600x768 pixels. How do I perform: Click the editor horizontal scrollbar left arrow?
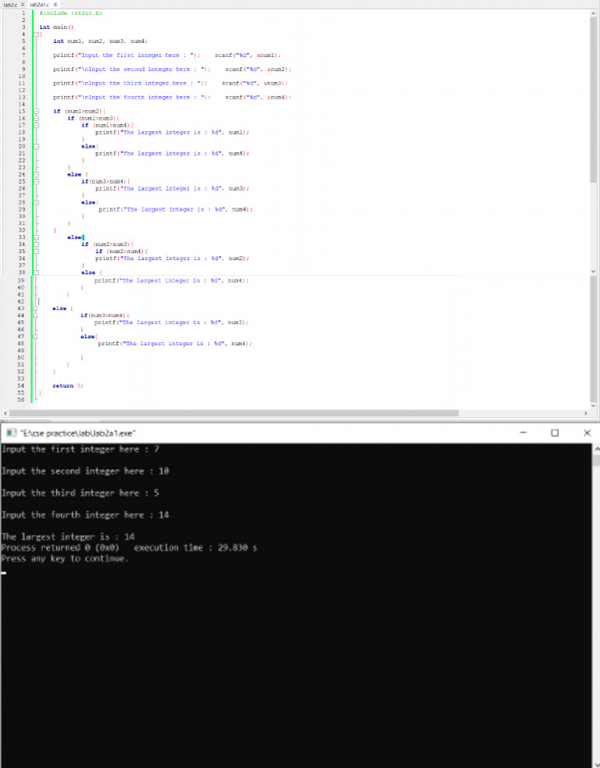(x=6, y=412)
